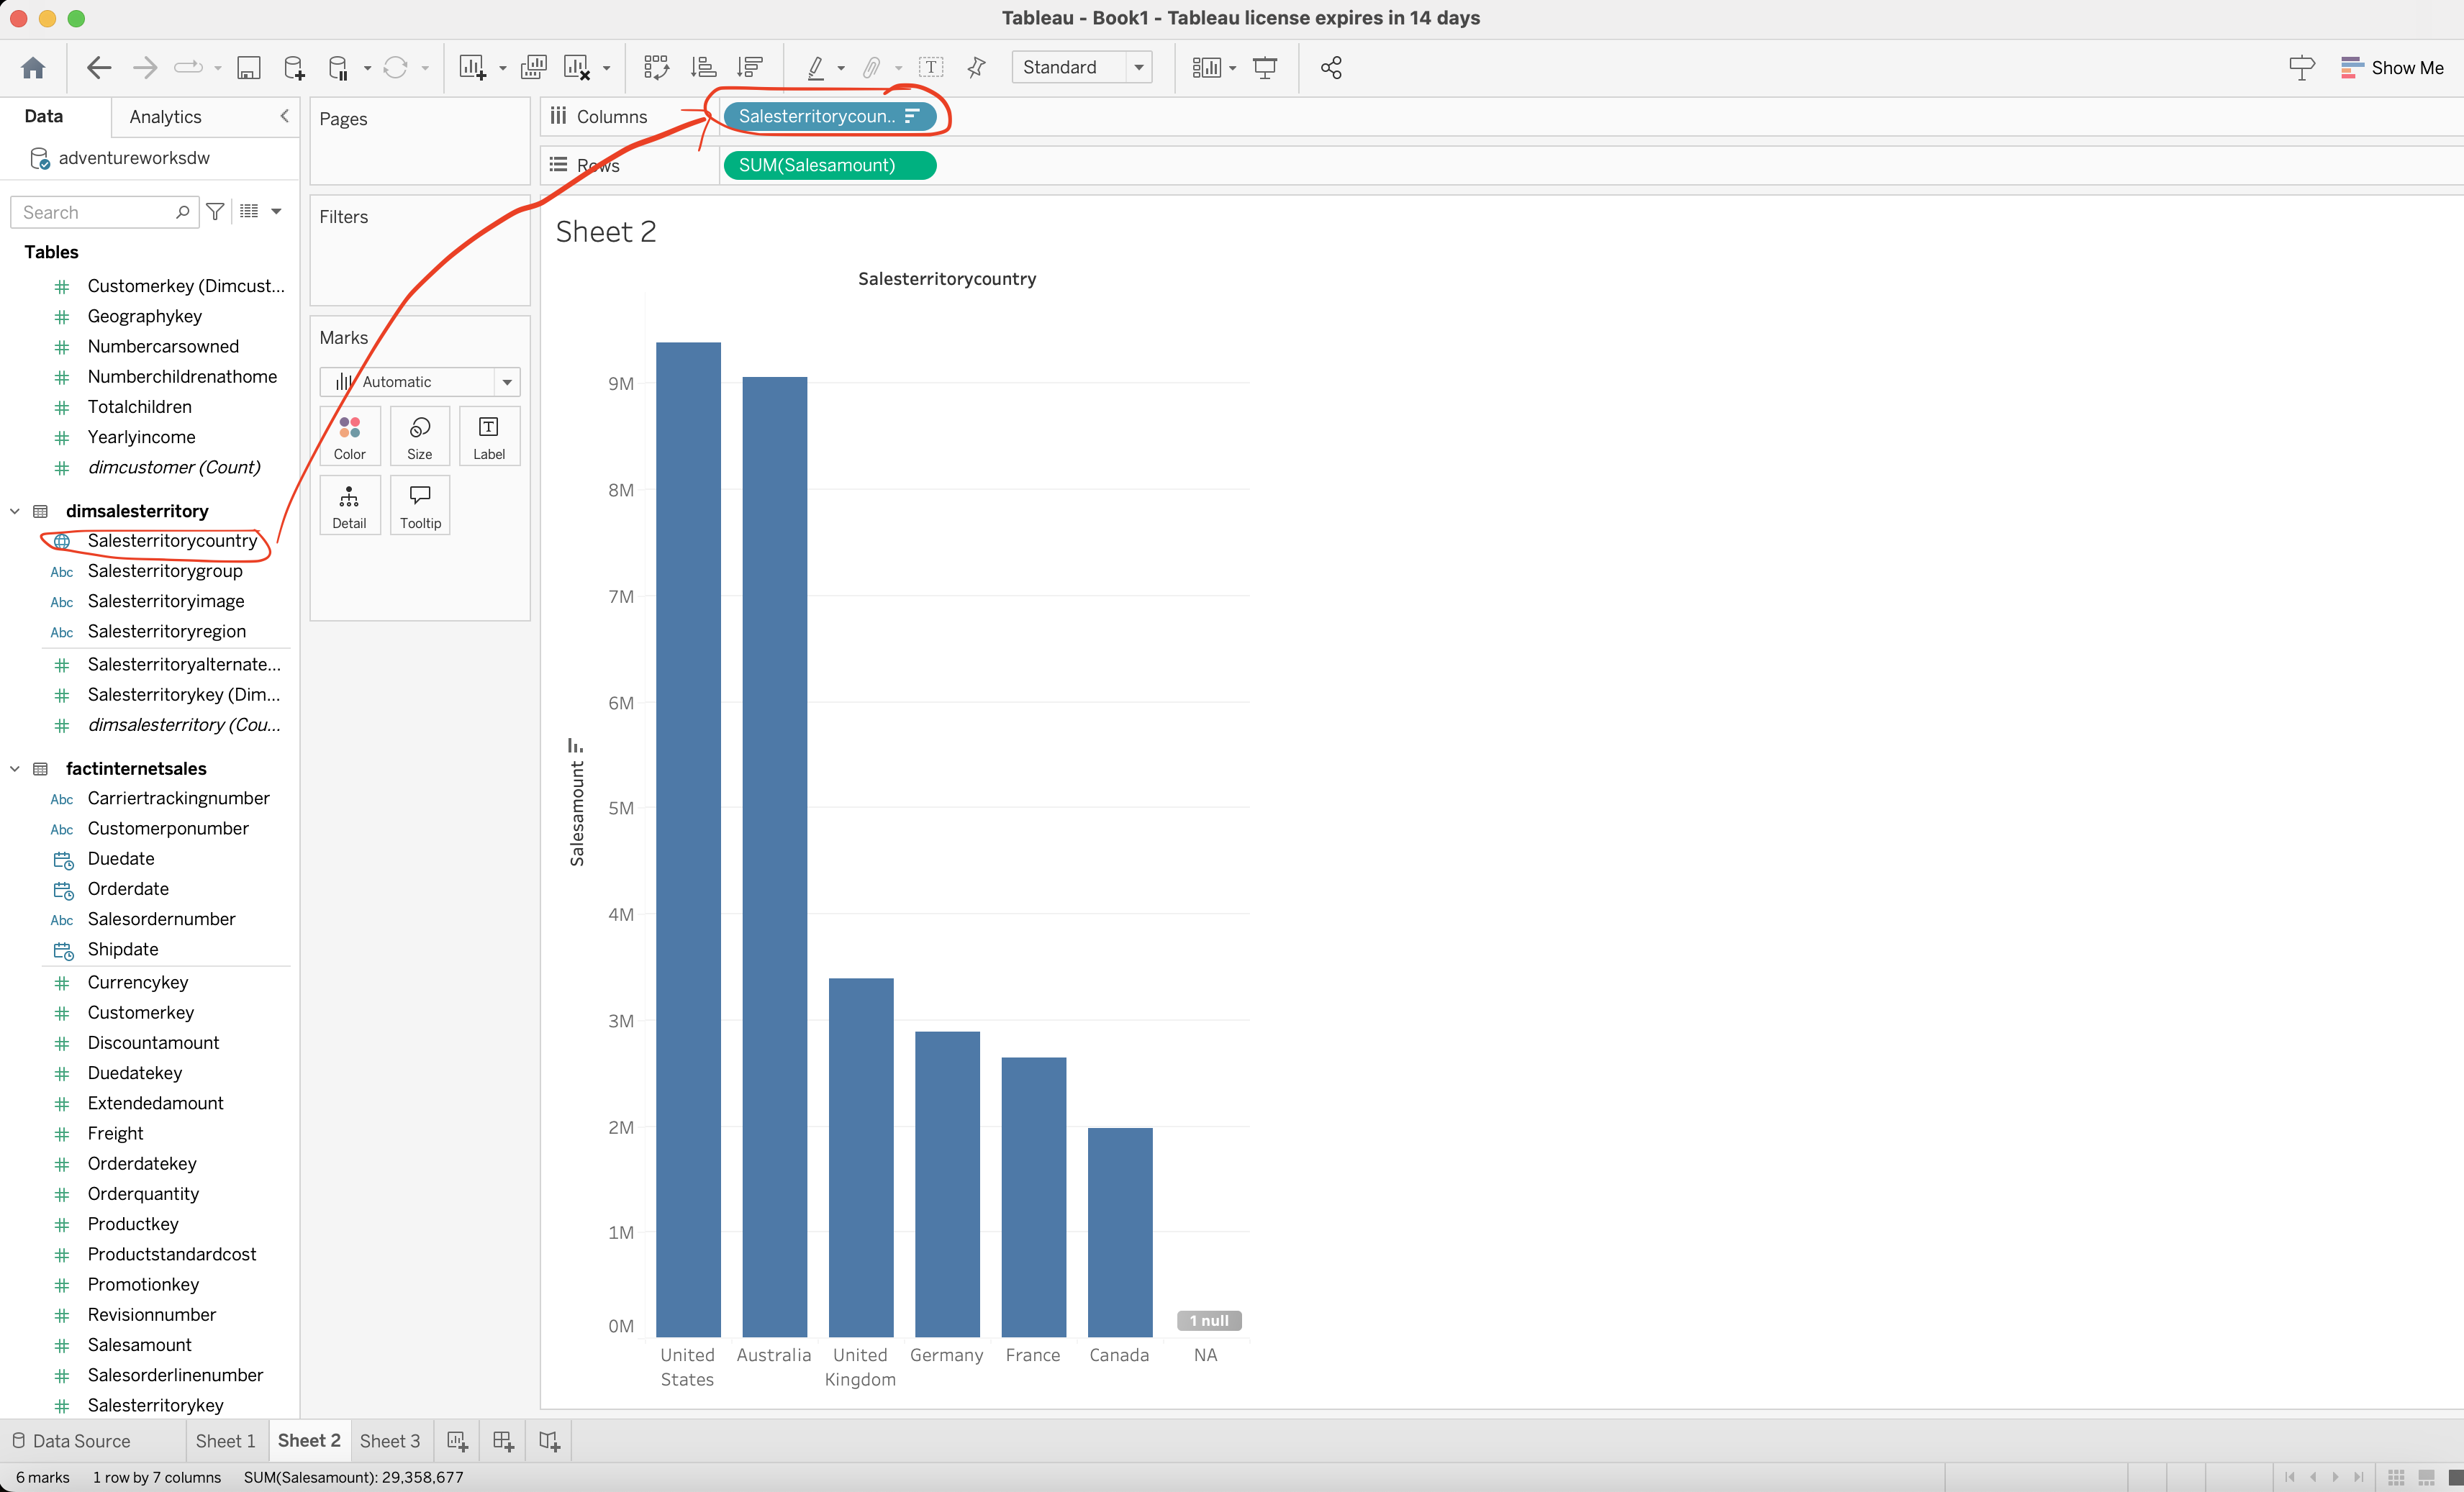
Task: Switch to the Analytics tab
Action: (165, 117)
